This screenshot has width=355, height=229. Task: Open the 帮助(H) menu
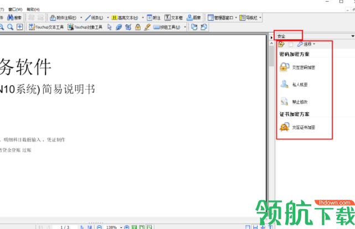point(33,9)
